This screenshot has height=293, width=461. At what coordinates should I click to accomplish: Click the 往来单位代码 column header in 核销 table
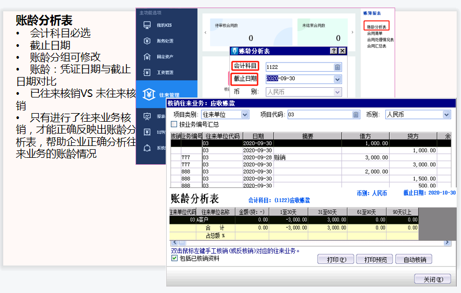pyautogui.click(x=222, y=136)
